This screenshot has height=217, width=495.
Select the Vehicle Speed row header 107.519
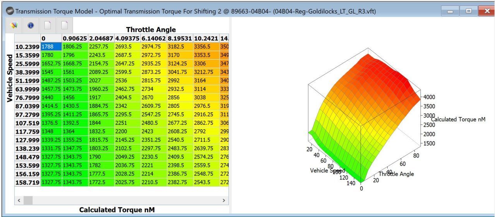click(27, 123)
